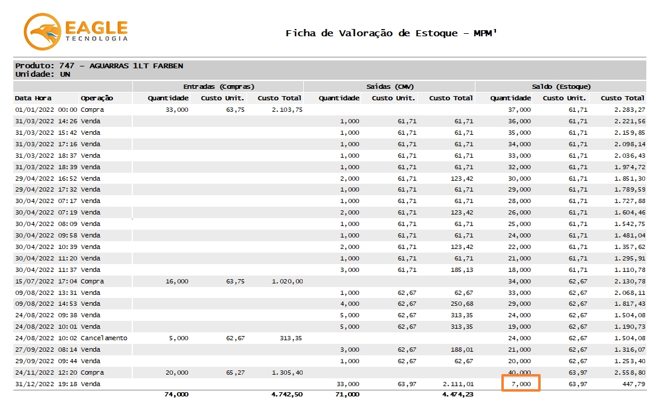656x420 pixels.
Task: Select the total purchased quantity 74,000
Action: (176, 395)
